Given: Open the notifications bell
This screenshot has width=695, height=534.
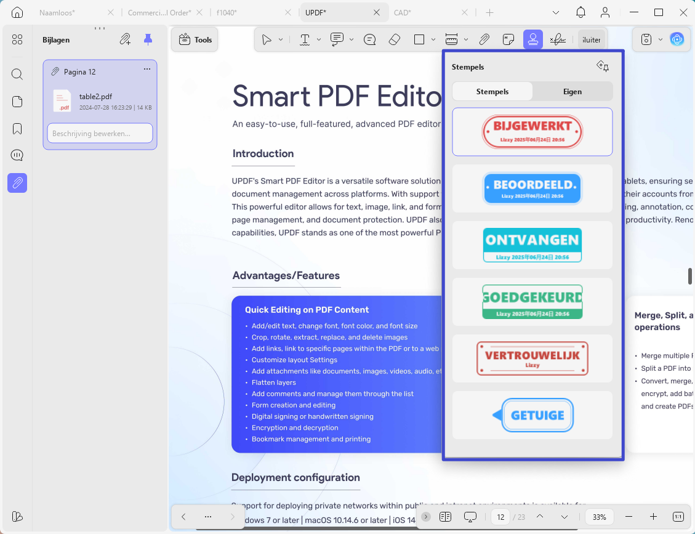Looking at the screenshot, I should point(581,12).
